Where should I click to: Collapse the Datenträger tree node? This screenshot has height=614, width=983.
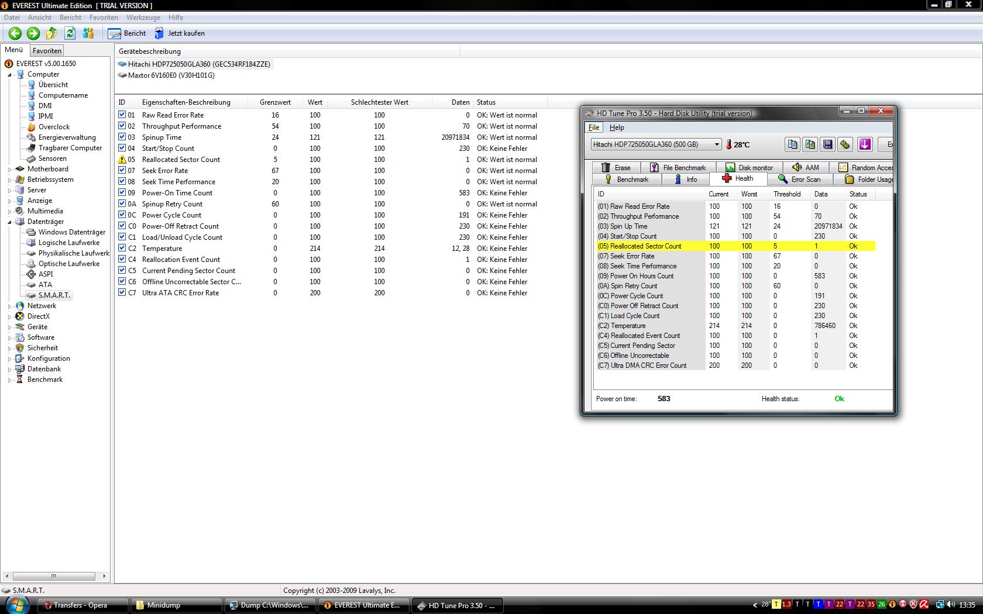9,222
